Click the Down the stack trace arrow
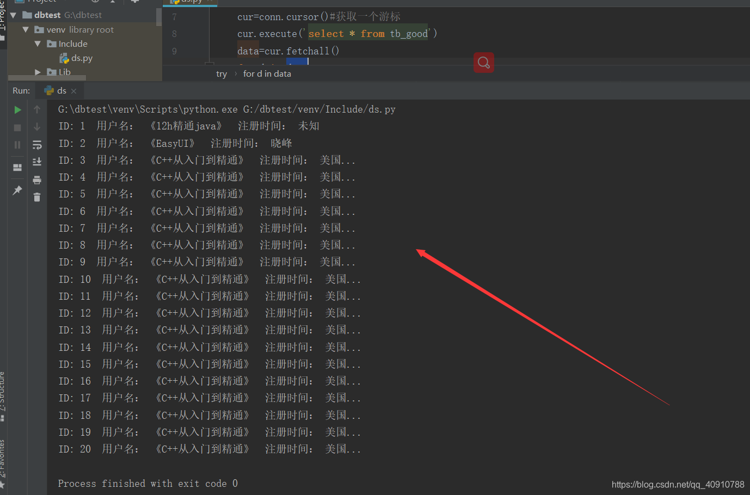 pos(37,127)
